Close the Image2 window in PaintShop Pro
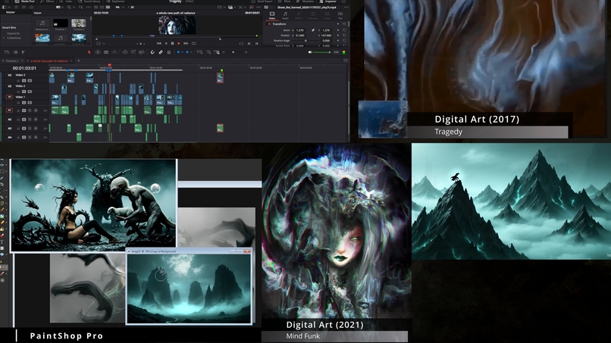 point(247,251)
